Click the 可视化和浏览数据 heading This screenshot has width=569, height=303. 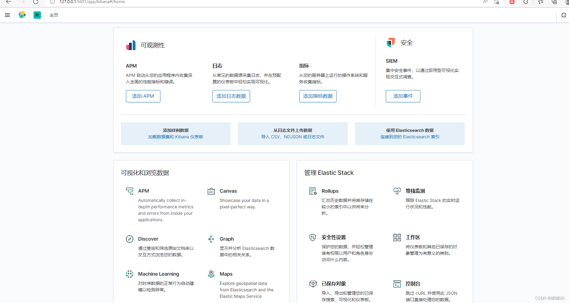pos(145,173)
